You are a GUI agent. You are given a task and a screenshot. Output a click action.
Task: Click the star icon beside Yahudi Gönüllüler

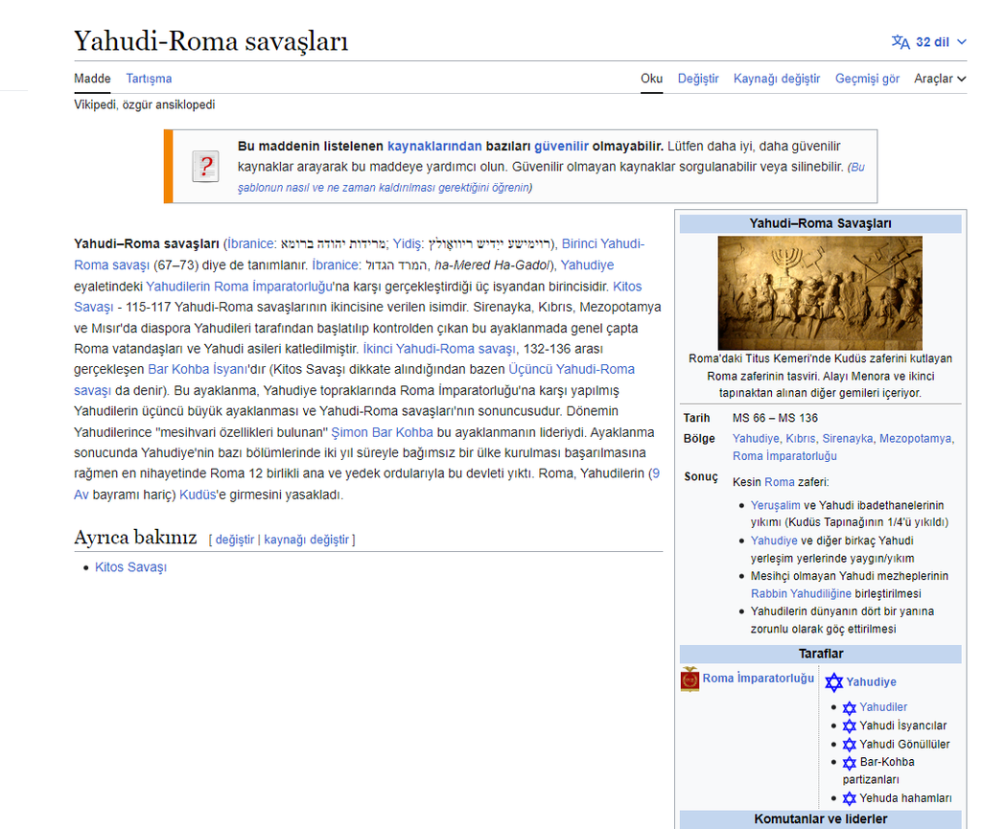click(850, 745)
